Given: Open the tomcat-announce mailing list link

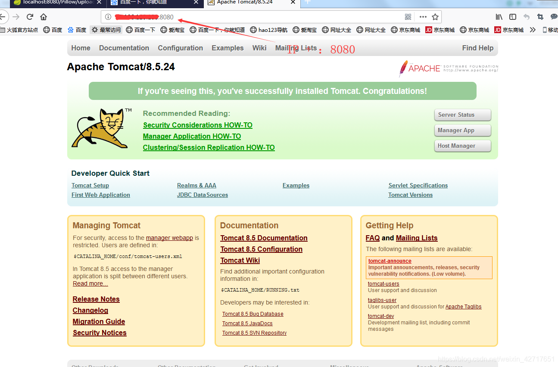Looking at the screenshot, I should (x=390, y=261).
